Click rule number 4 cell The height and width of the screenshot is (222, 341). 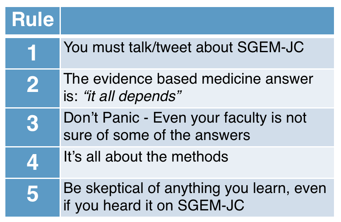32,163
